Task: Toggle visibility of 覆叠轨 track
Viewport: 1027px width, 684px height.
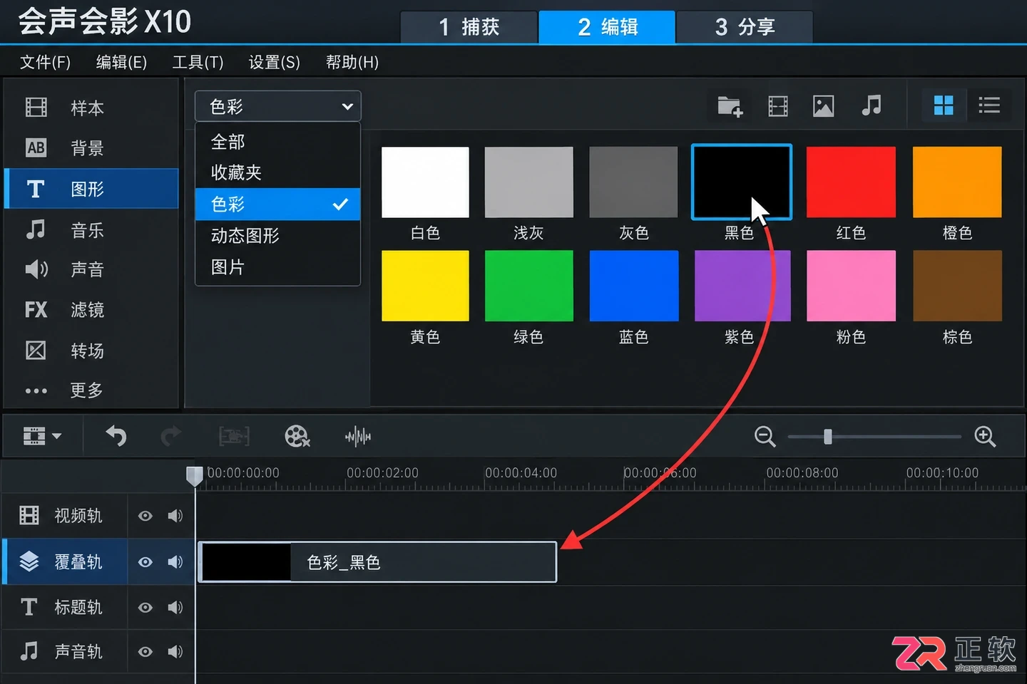Action: point(145,562)
